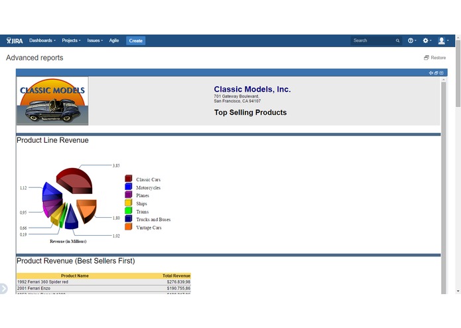Open the Agile menu item
This screenshot has height=328, width=461.
[114, 41]
